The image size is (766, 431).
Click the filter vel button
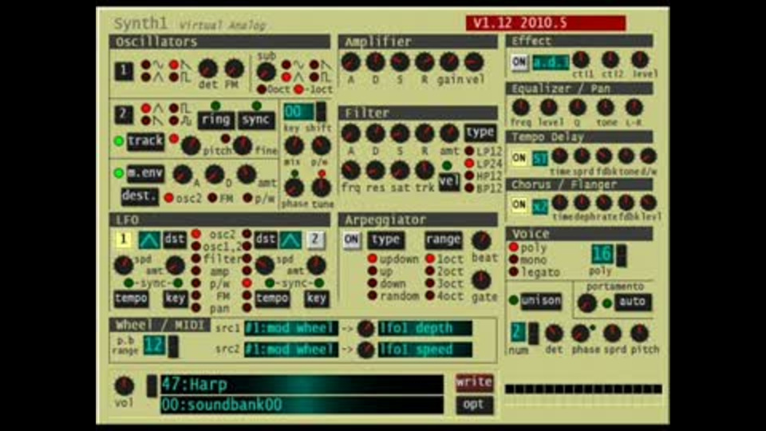[449, 182]
